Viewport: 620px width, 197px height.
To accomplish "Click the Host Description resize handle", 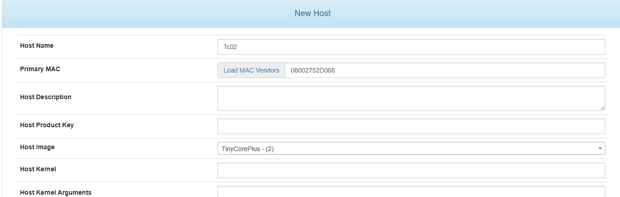I will click(602, 107).
